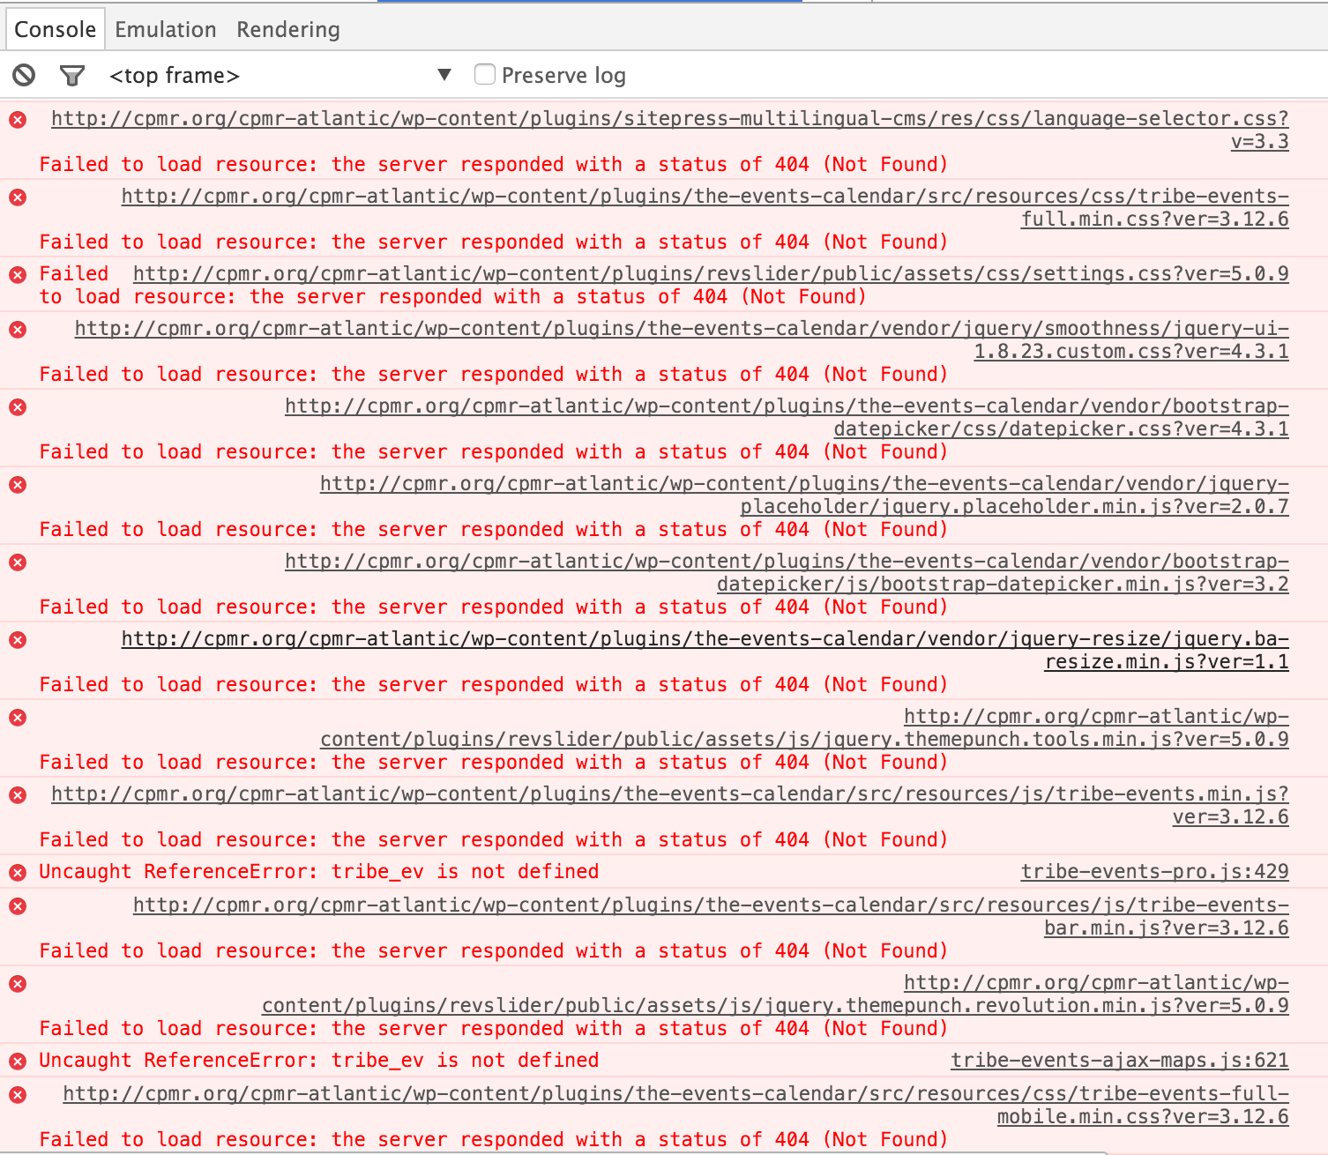Open tribe-events-ajax-maps.js:621 source link

pos(1119,1061)
